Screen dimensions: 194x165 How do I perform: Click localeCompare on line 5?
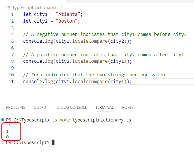click(x=90, y=41)
